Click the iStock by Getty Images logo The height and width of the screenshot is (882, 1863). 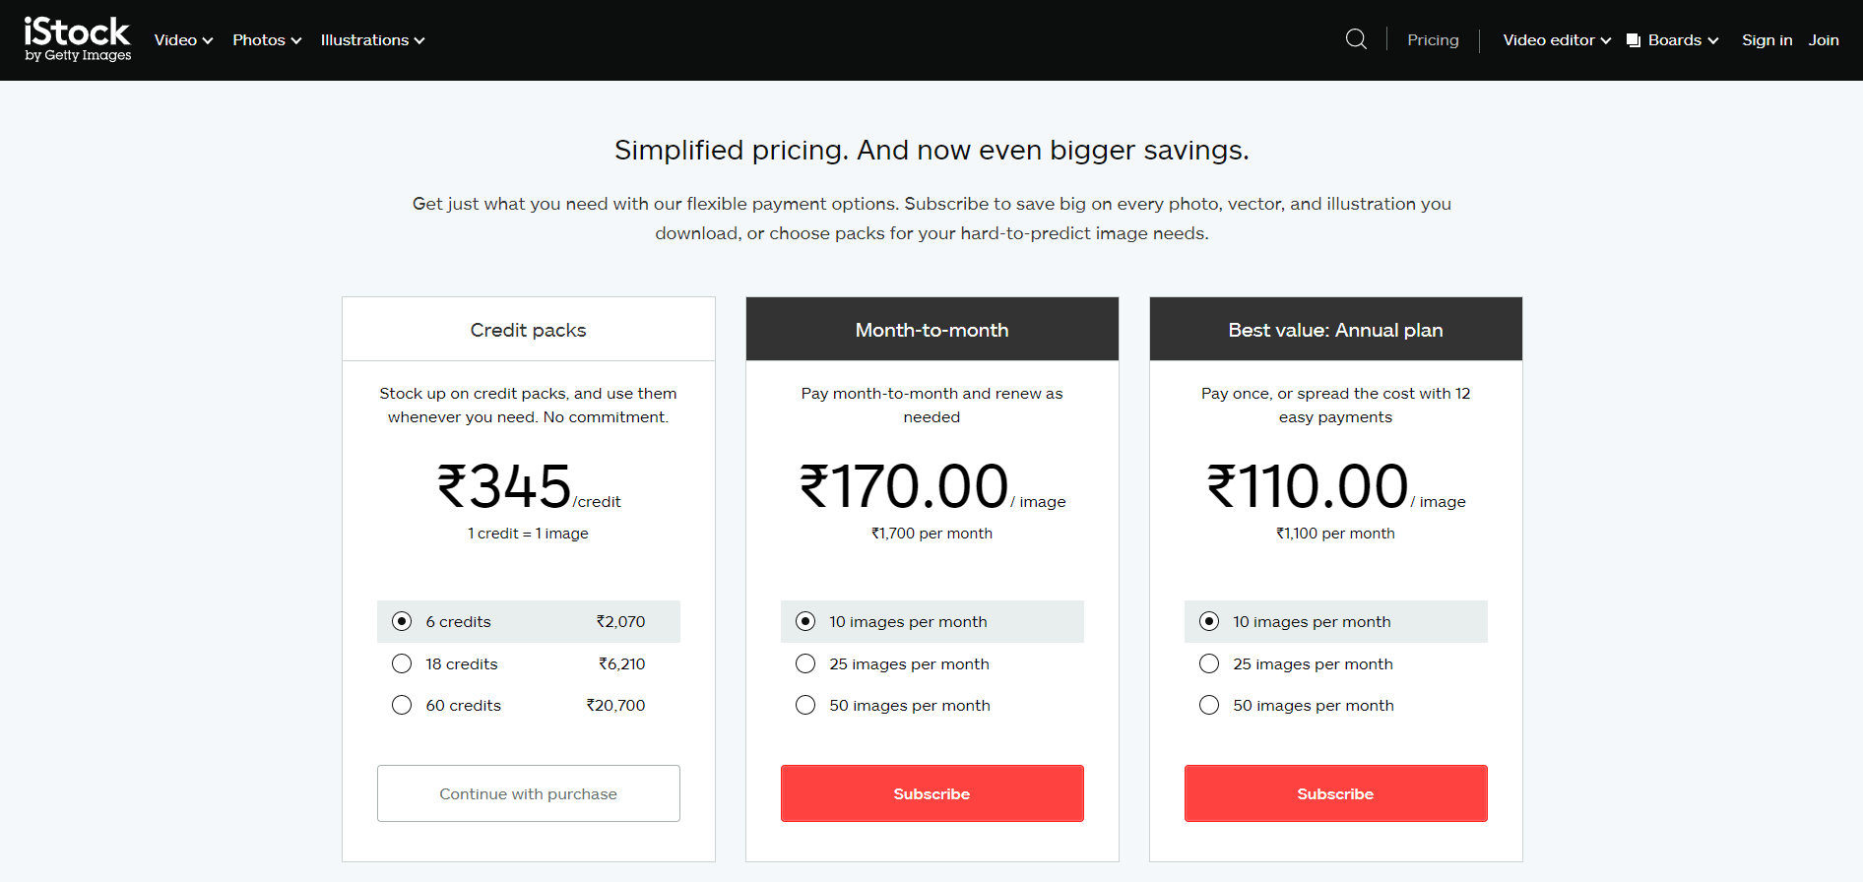[x=78, y=39]
